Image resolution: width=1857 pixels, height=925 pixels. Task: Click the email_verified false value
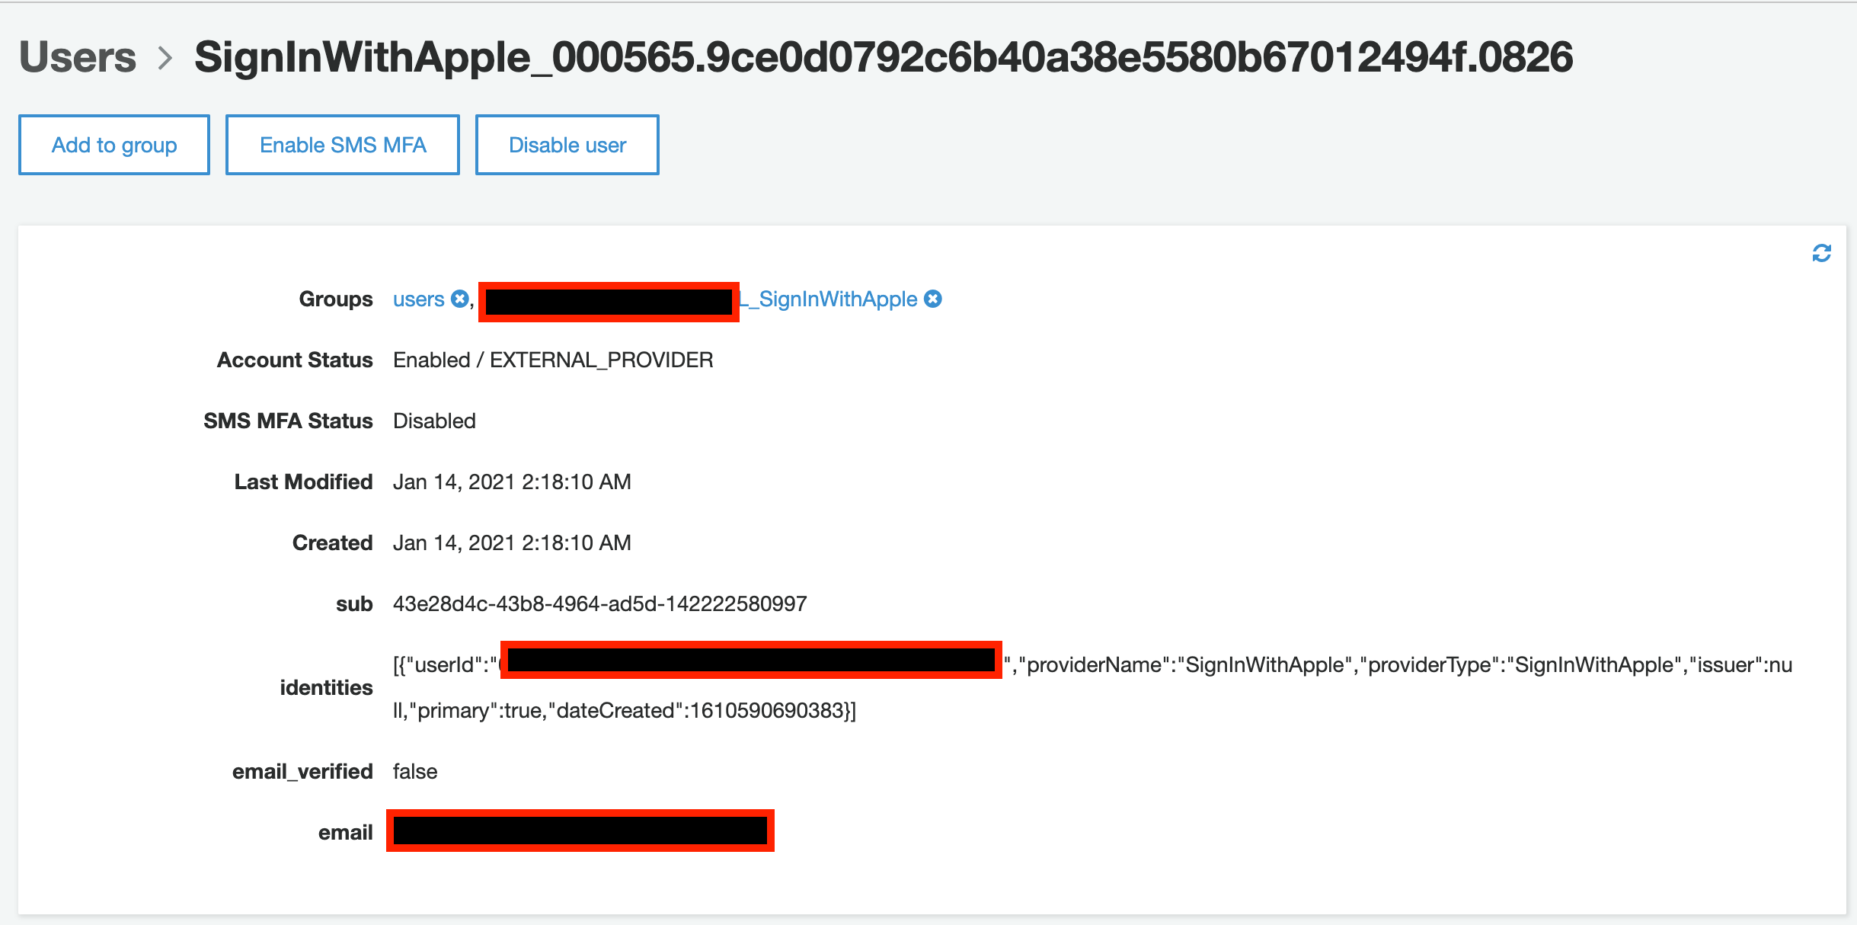coord(415,770)
